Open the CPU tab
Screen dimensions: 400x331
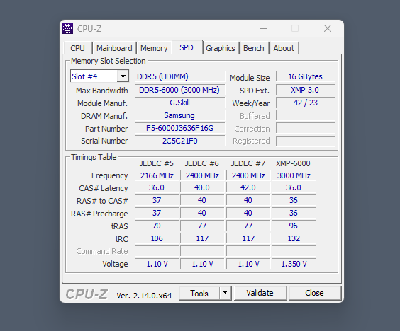(77, 48)
